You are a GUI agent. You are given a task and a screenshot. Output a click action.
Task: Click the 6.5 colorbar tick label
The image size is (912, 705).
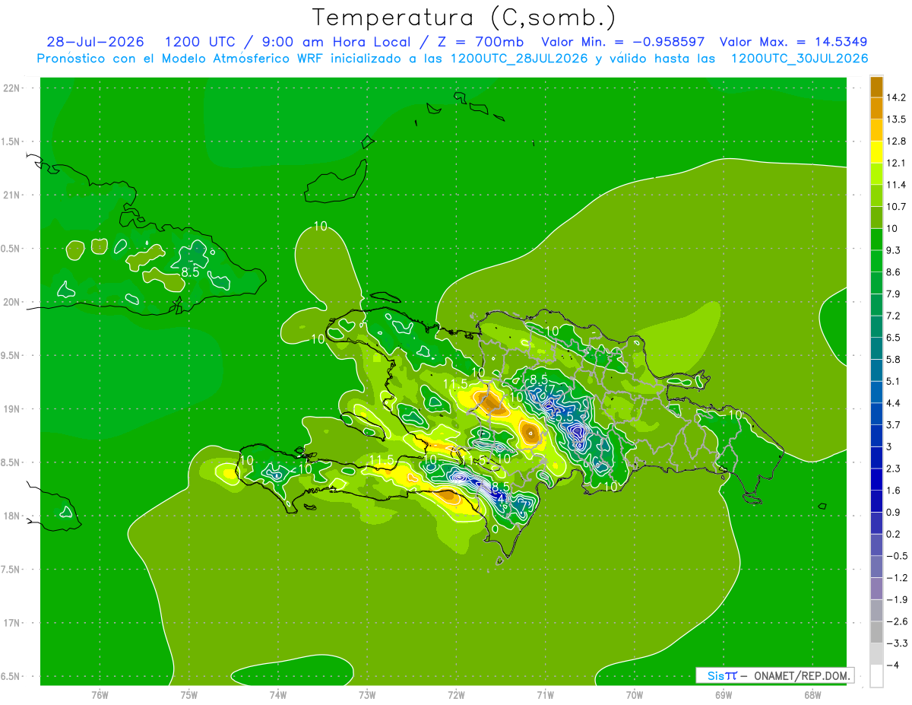[x=894, y=338]
